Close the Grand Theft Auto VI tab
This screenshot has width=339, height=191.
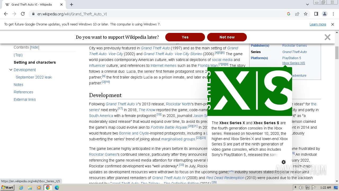pos(61,5)
